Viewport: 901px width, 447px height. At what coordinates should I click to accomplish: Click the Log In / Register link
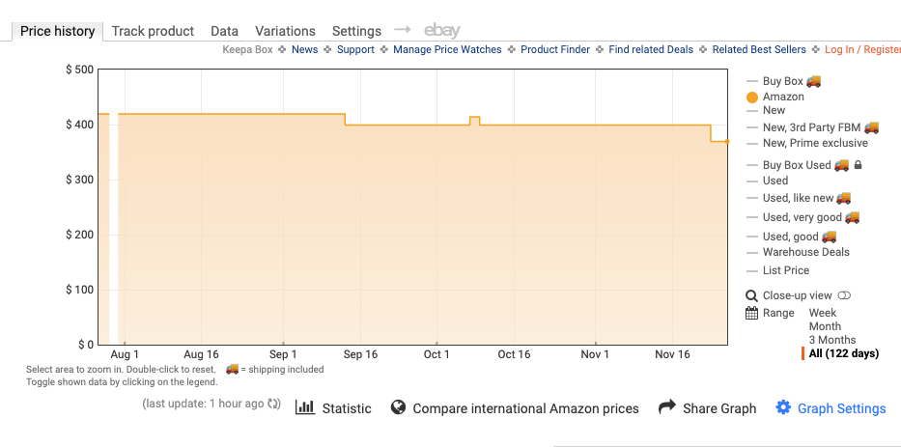click(862, 49)
